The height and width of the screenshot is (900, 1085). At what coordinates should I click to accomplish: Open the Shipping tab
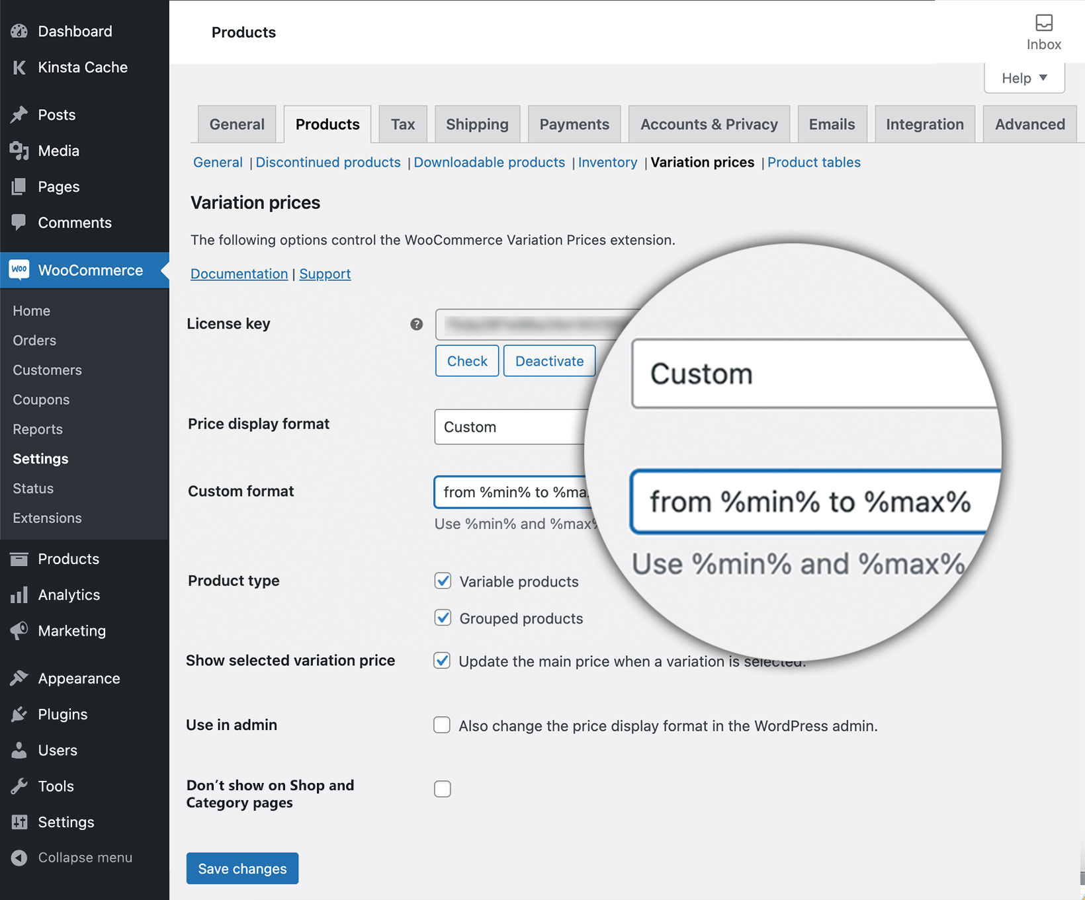477,124
